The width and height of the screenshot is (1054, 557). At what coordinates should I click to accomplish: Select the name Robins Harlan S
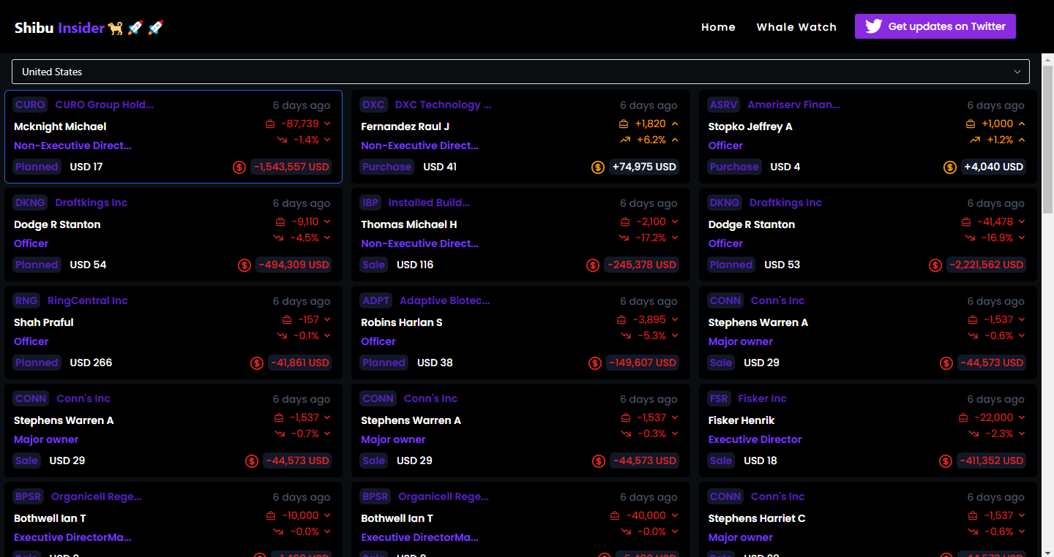tap(402, 322)
